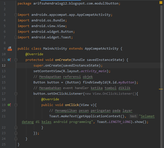
Task: Click the comment 'Menambahkan event handler'
Action: (64, 88)
